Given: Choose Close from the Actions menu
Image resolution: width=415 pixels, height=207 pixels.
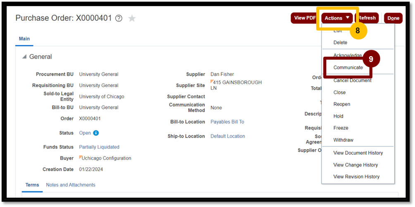Looking at the screenshot, I should click(x=340, y=92).
